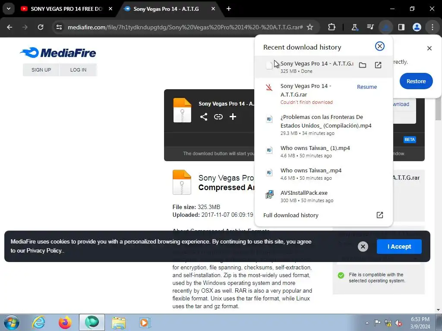Close the MediaFire Sony Vegas tab
The width and height of the screenshot is (442, 331).
(x=213, y=9)
